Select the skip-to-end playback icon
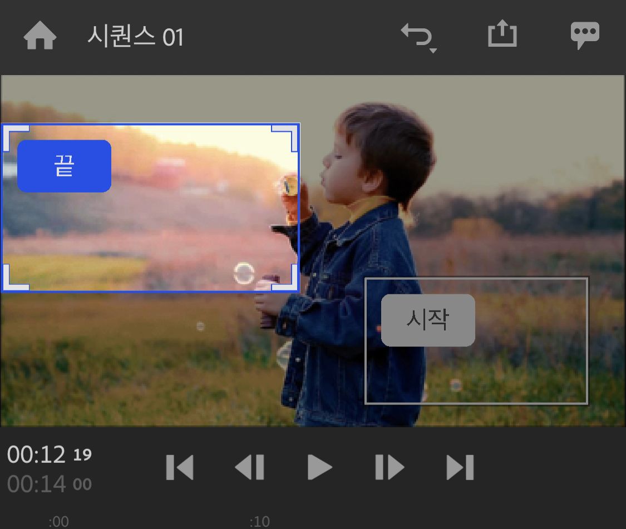 461,466
